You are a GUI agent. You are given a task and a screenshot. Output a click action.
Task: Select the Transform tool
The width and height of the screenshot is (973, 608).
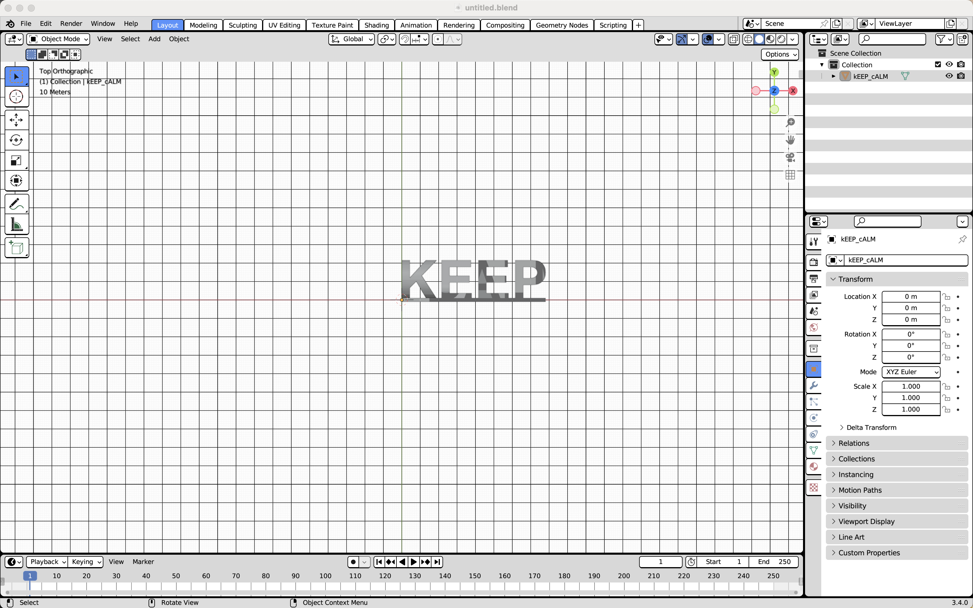pyautogui.click(x=17, y=181)
